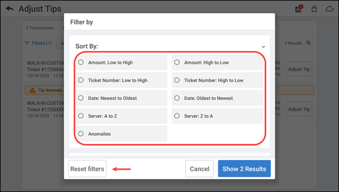Choose Server: A to Z sorting
Viewport: 339px width, 192px height.
pos(122,116)
